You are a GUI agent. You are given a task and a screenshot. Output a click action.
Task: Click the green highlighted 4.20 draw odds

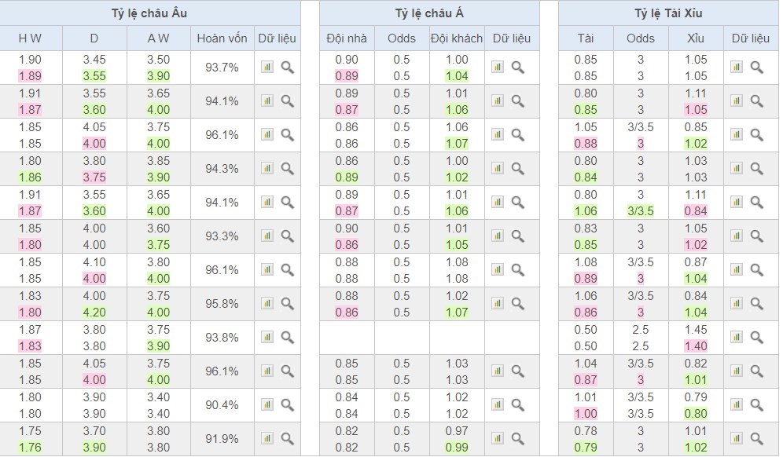tap(94, 312)
